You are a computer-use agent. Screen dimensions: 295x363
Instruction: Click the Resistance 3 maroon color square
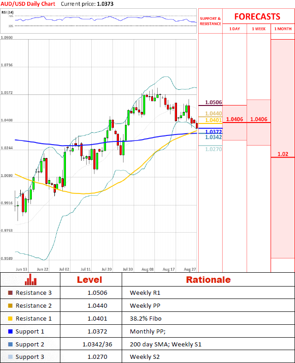(x=10, y=293)
